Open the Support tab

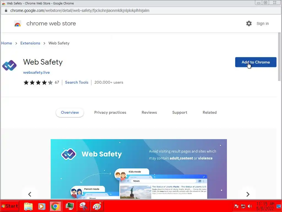tap(180, 113)
